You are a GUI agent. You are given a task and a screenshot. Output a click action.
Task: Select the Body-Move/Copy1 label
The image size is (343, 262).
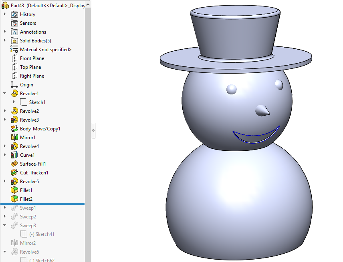pos(40,128)
